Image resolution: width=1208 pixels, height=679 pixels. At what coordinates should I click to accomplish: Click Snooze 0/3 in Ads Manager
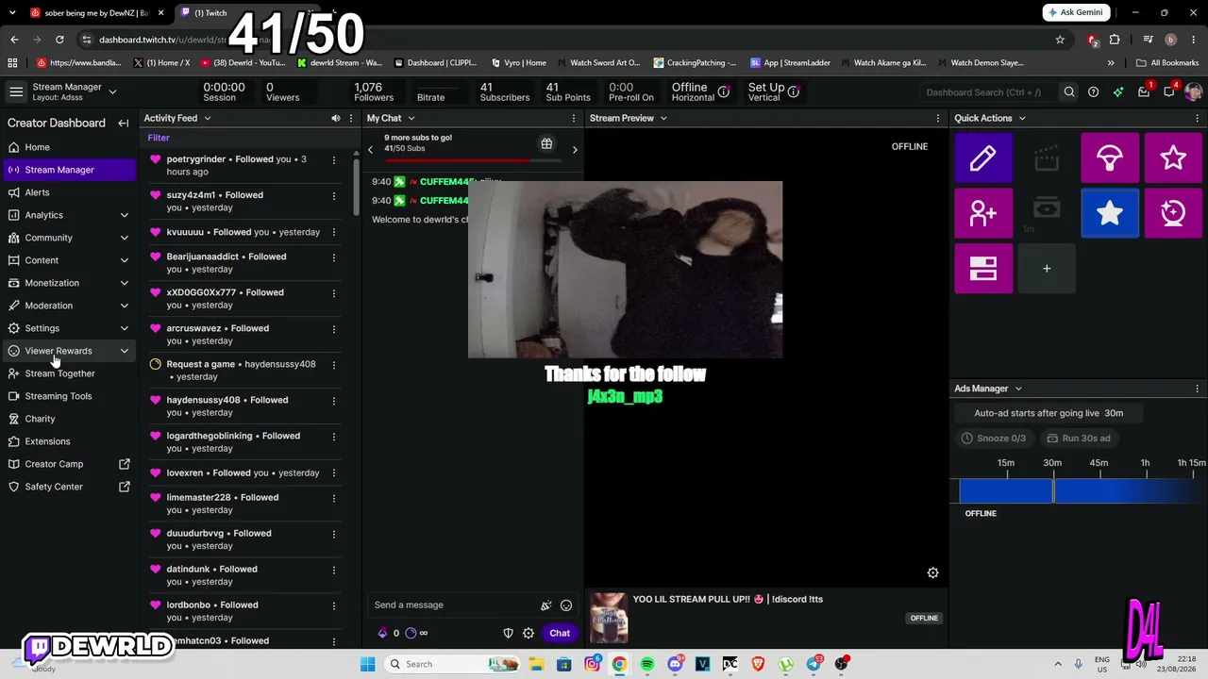pyautogui.click(x=994, y=439)
